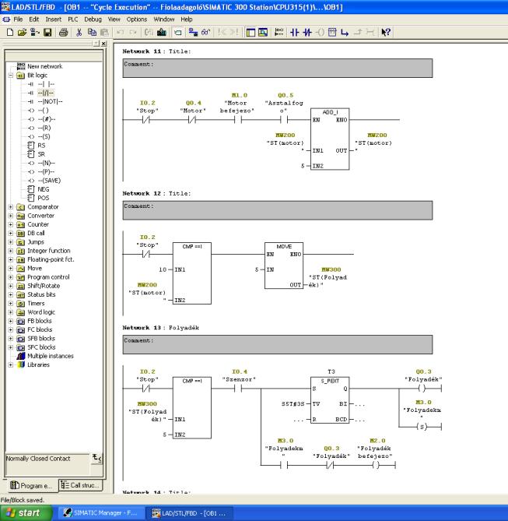
Task: Close the program elements panel
Action: coord(103,44)
